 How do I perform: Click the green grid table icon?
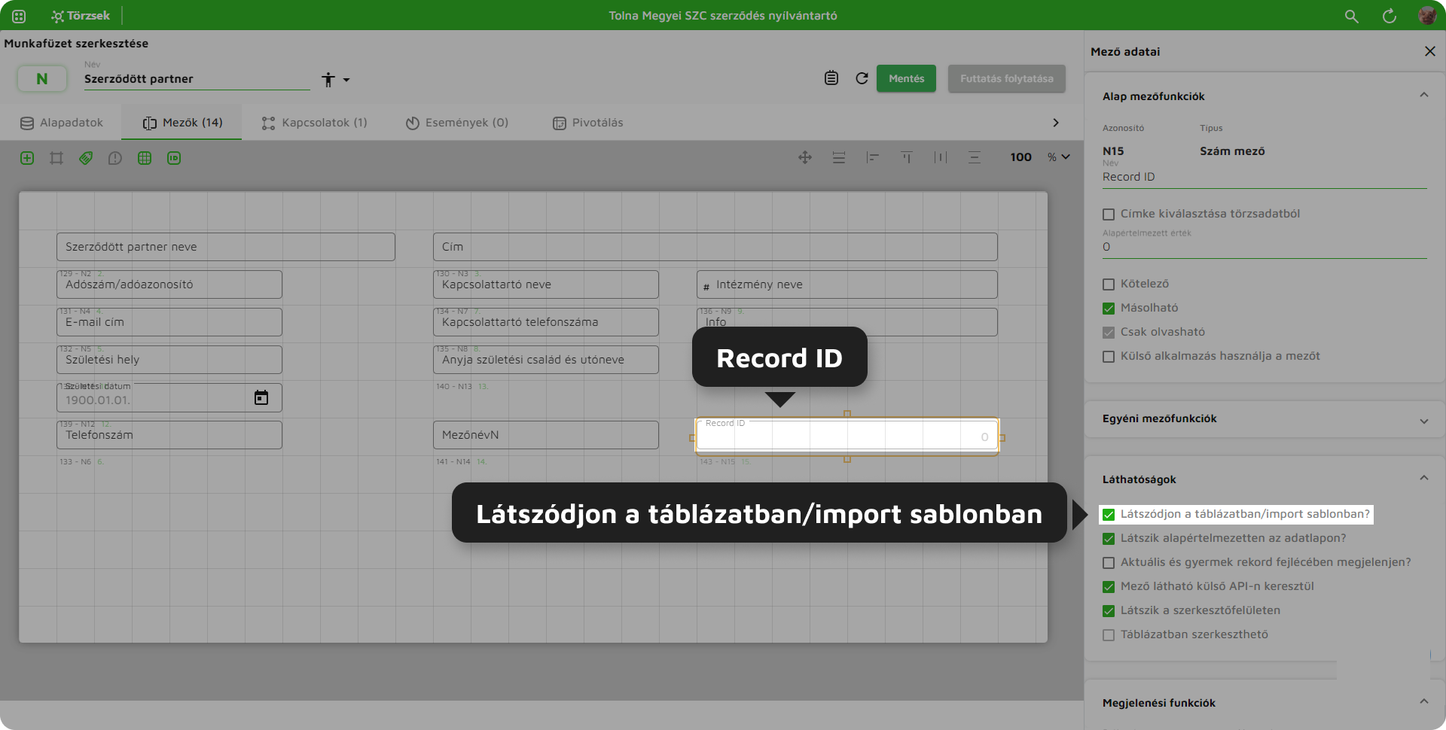pyautogui.click(x=145, y=158)
